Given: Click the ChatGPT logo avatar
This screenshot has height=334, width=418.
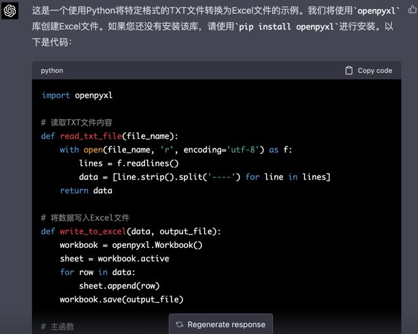Looking at the screenshot, I should pos(10,11).
